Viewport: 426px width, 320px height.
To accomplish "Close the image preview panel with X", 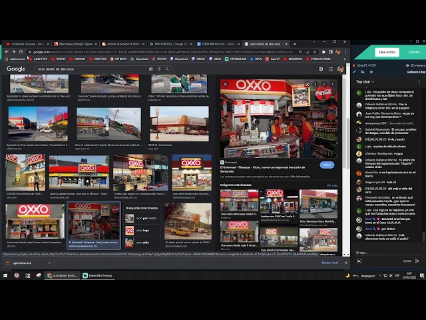I will [x=225, y=85].
